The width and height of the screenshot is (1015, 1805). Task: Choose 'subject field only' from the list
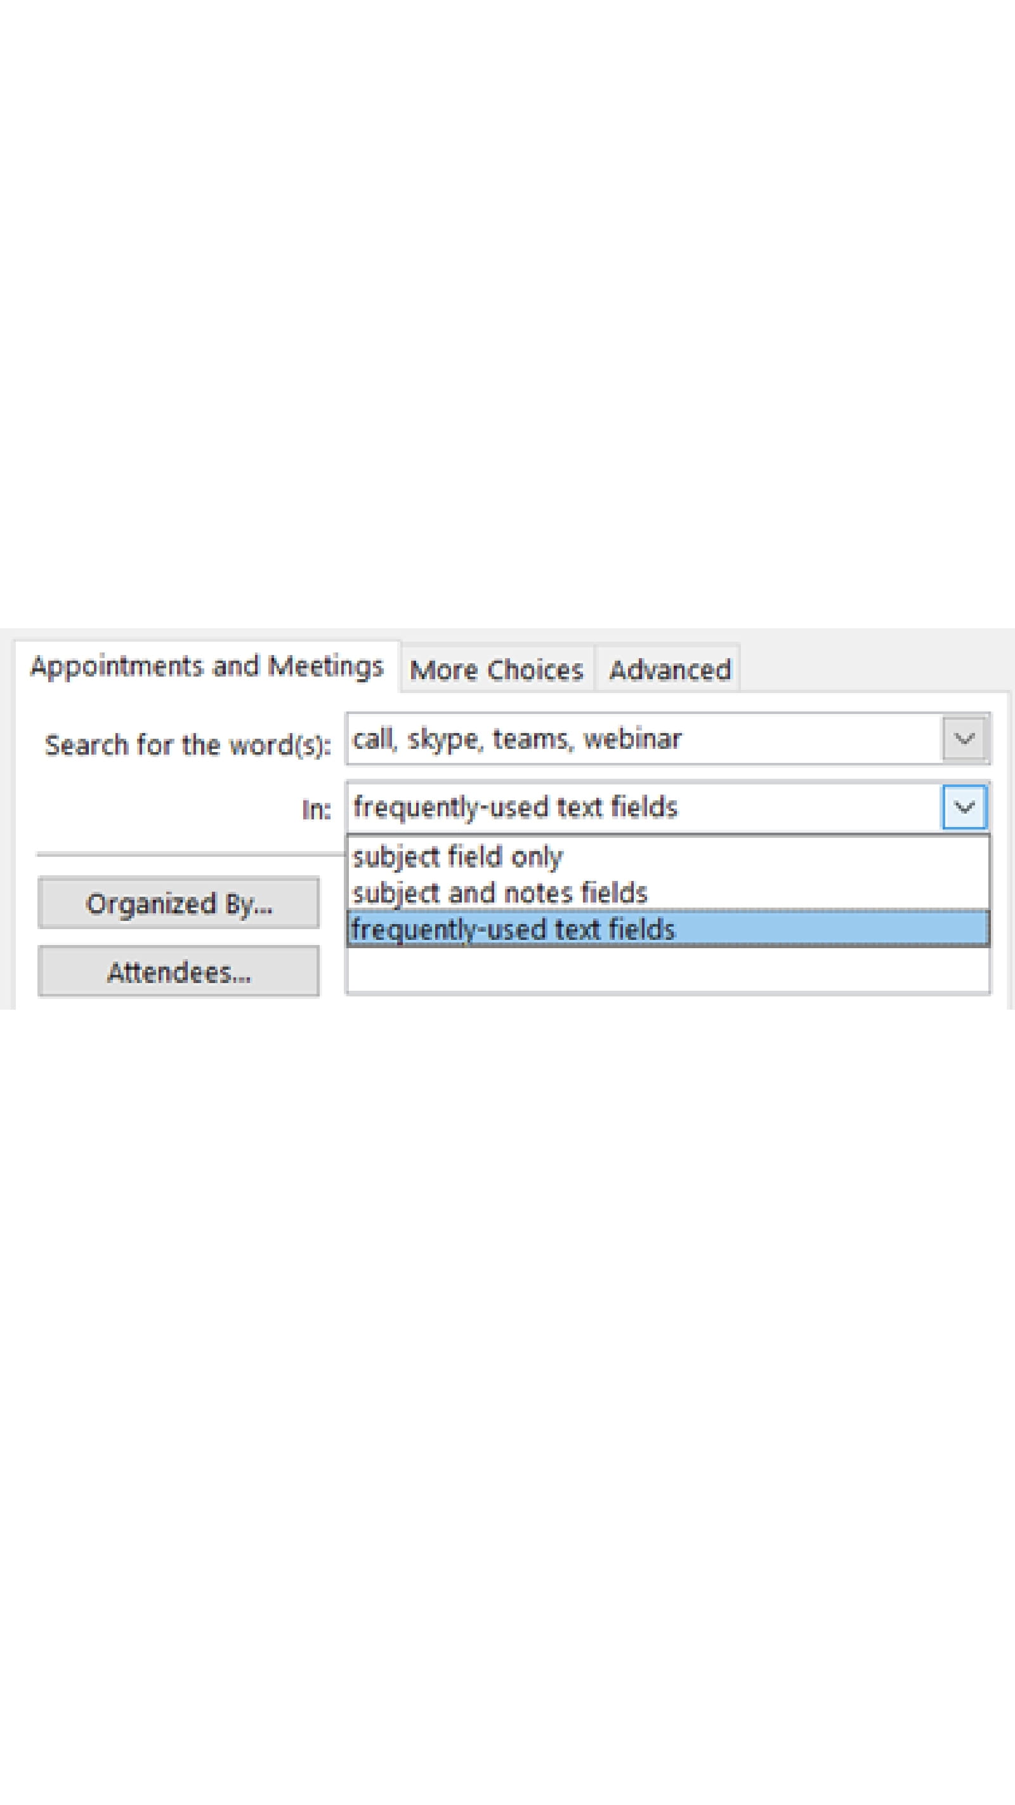pyautogui.click(x=457, y=856)
